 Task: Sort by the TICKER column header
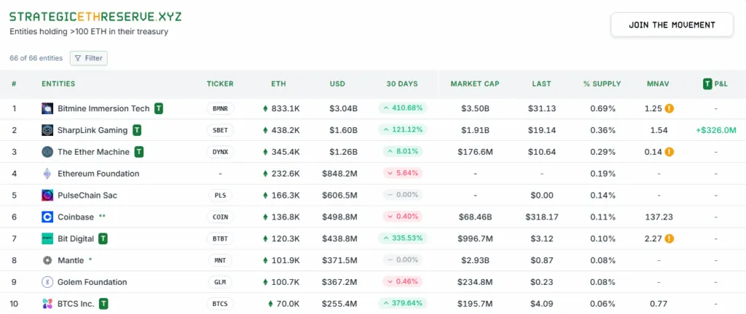[x=220, y=84]
